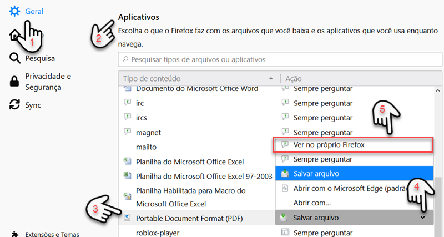
Task: Click the Pesquisa magnifying glass icon
Action: coord(15,58)
